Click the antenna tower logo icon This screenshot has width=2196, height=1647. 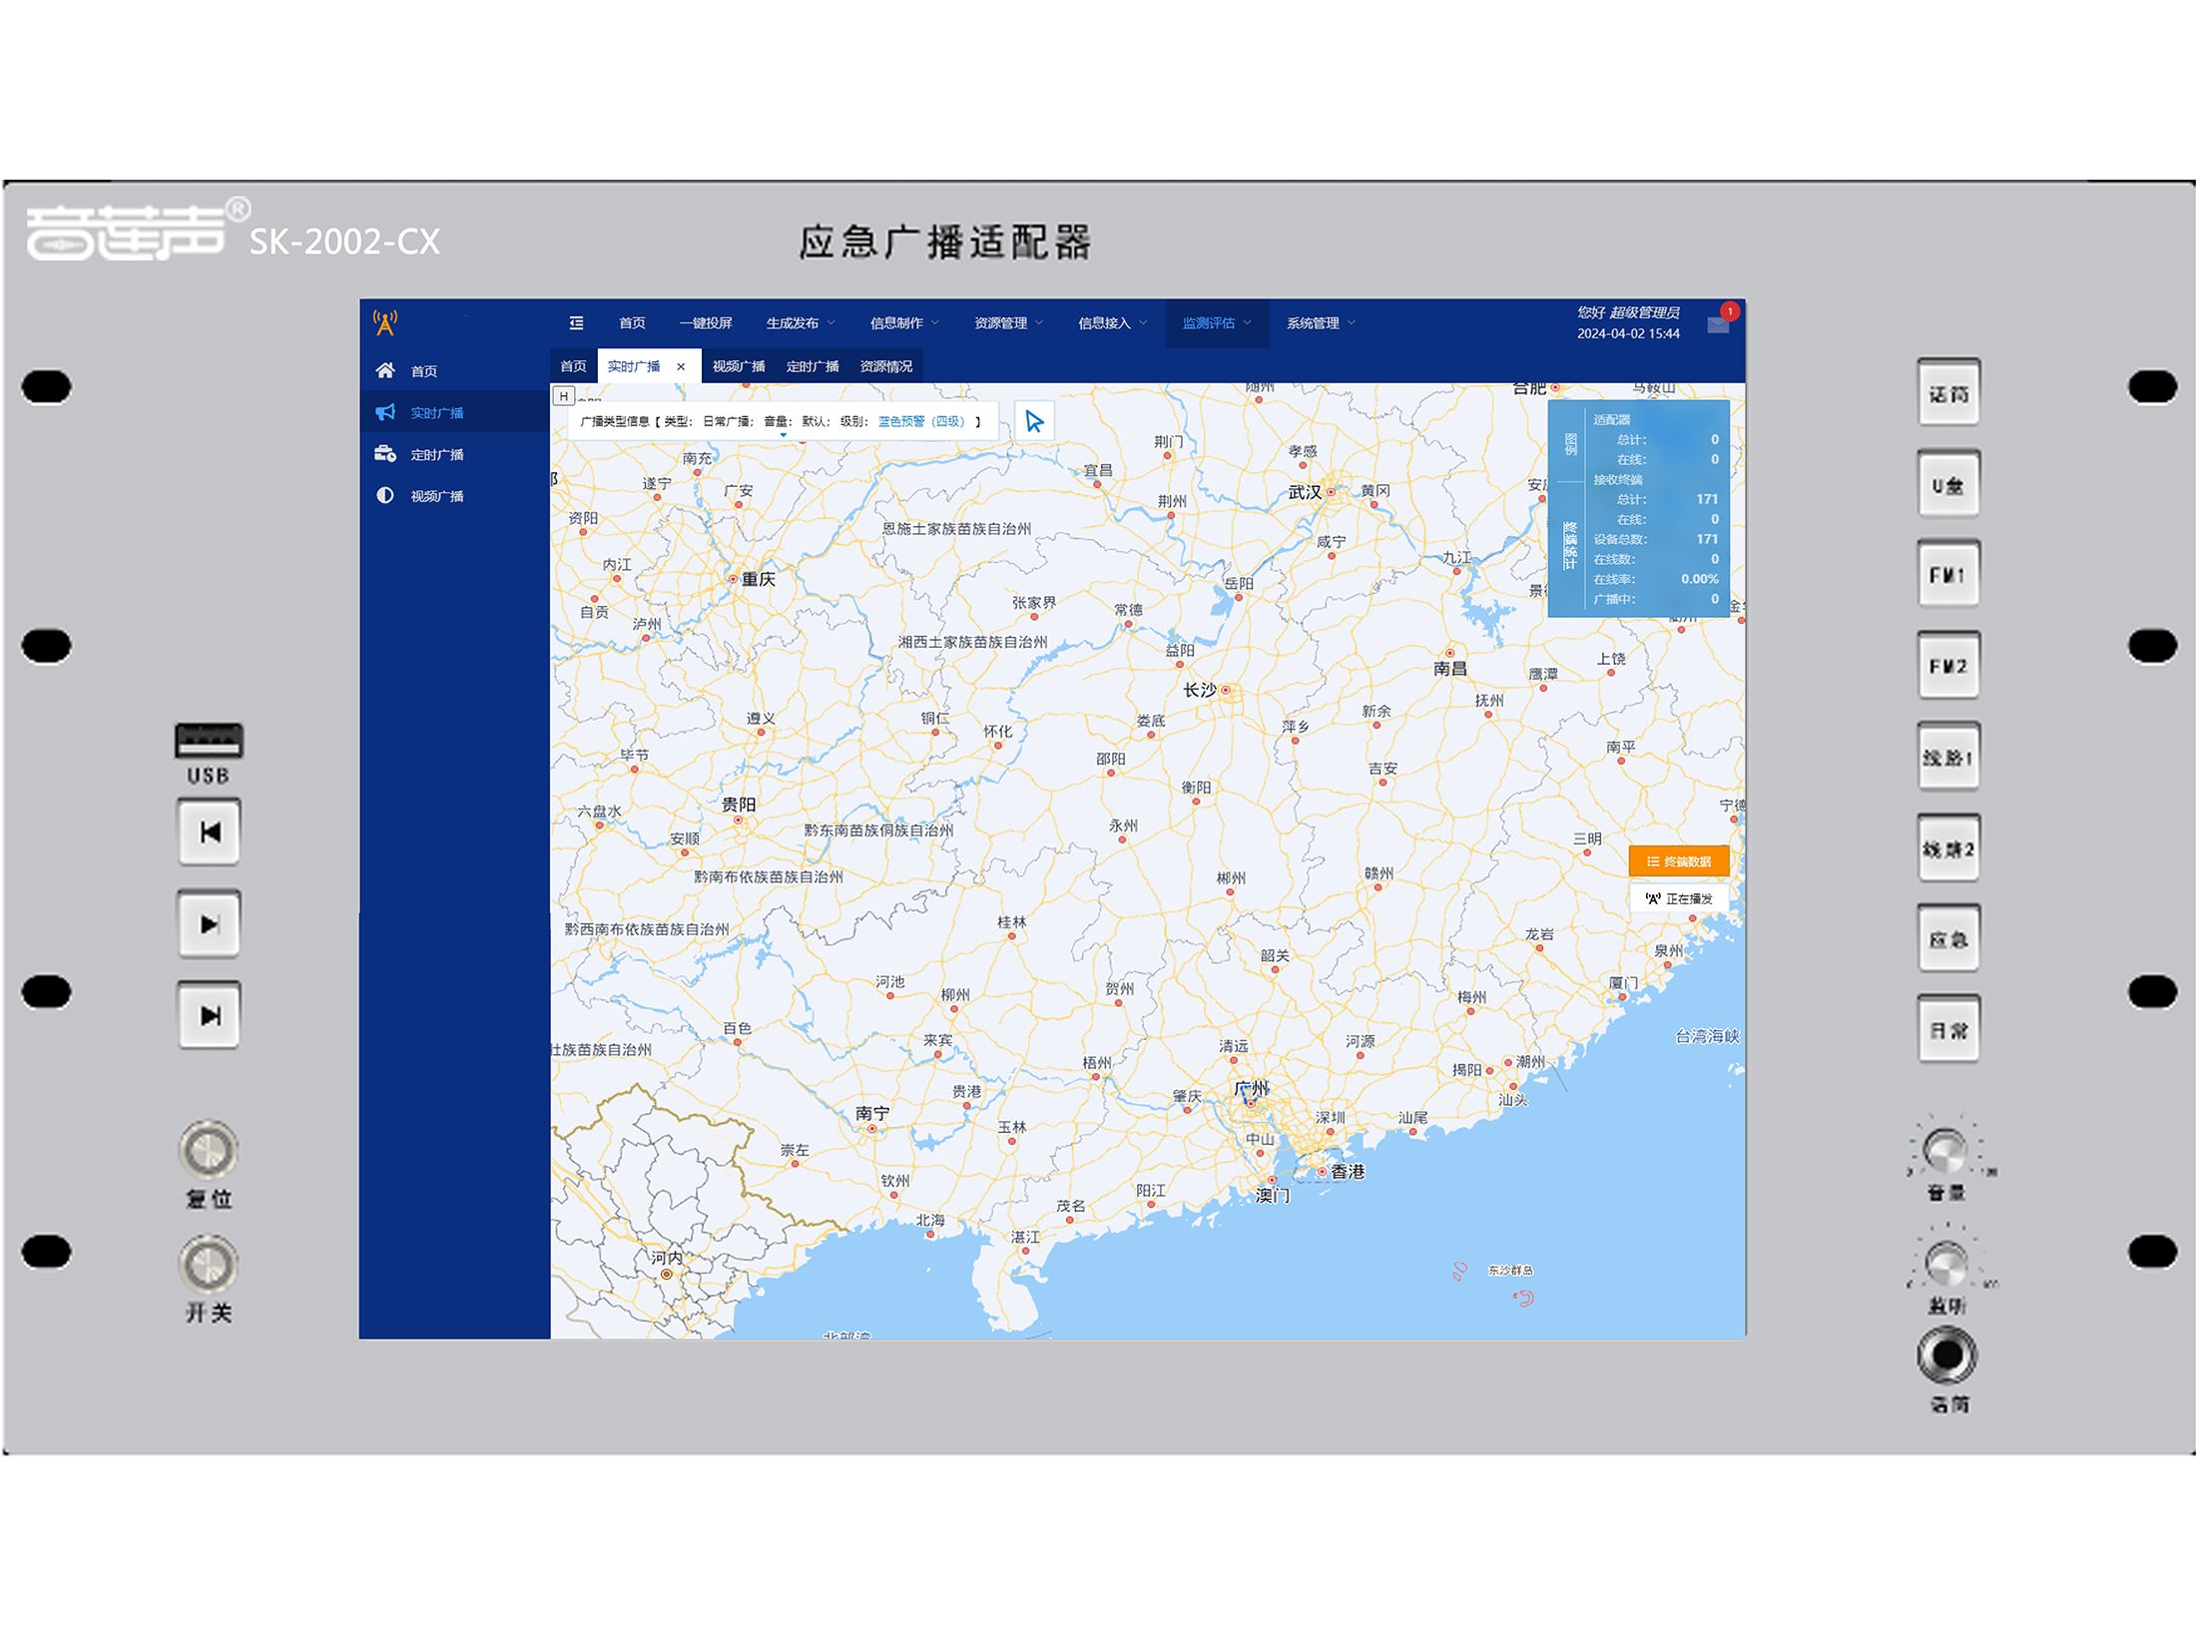pyautogui.click(x=385, y=322)
